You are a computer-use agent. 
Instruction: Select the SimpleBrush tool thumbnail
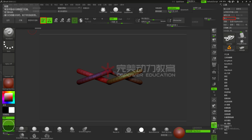tap(229, 48)
